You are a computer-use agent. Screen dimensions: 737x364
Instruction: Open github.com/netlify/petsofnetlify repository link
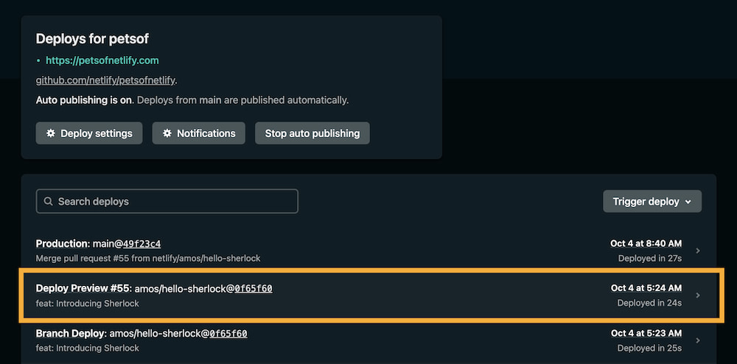pos(105,80)
